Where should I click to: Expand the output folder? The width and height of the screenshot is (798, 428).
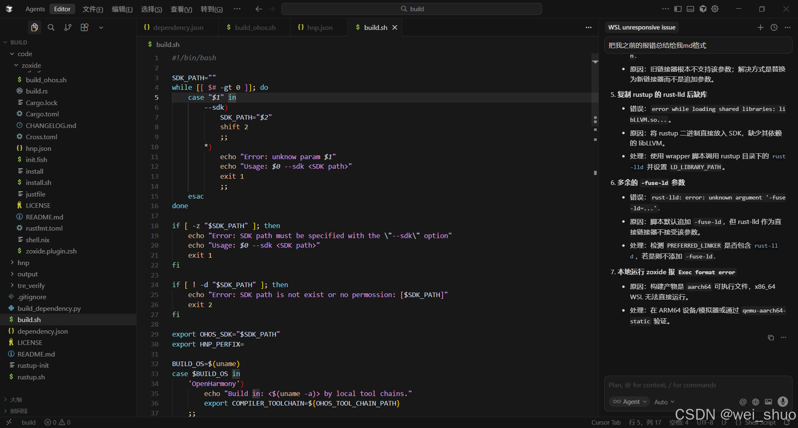[27, 274]
